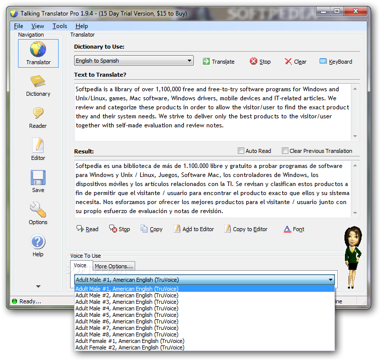Open the Editor notepad icon
The image size is (381, 361).
[38, 150]
